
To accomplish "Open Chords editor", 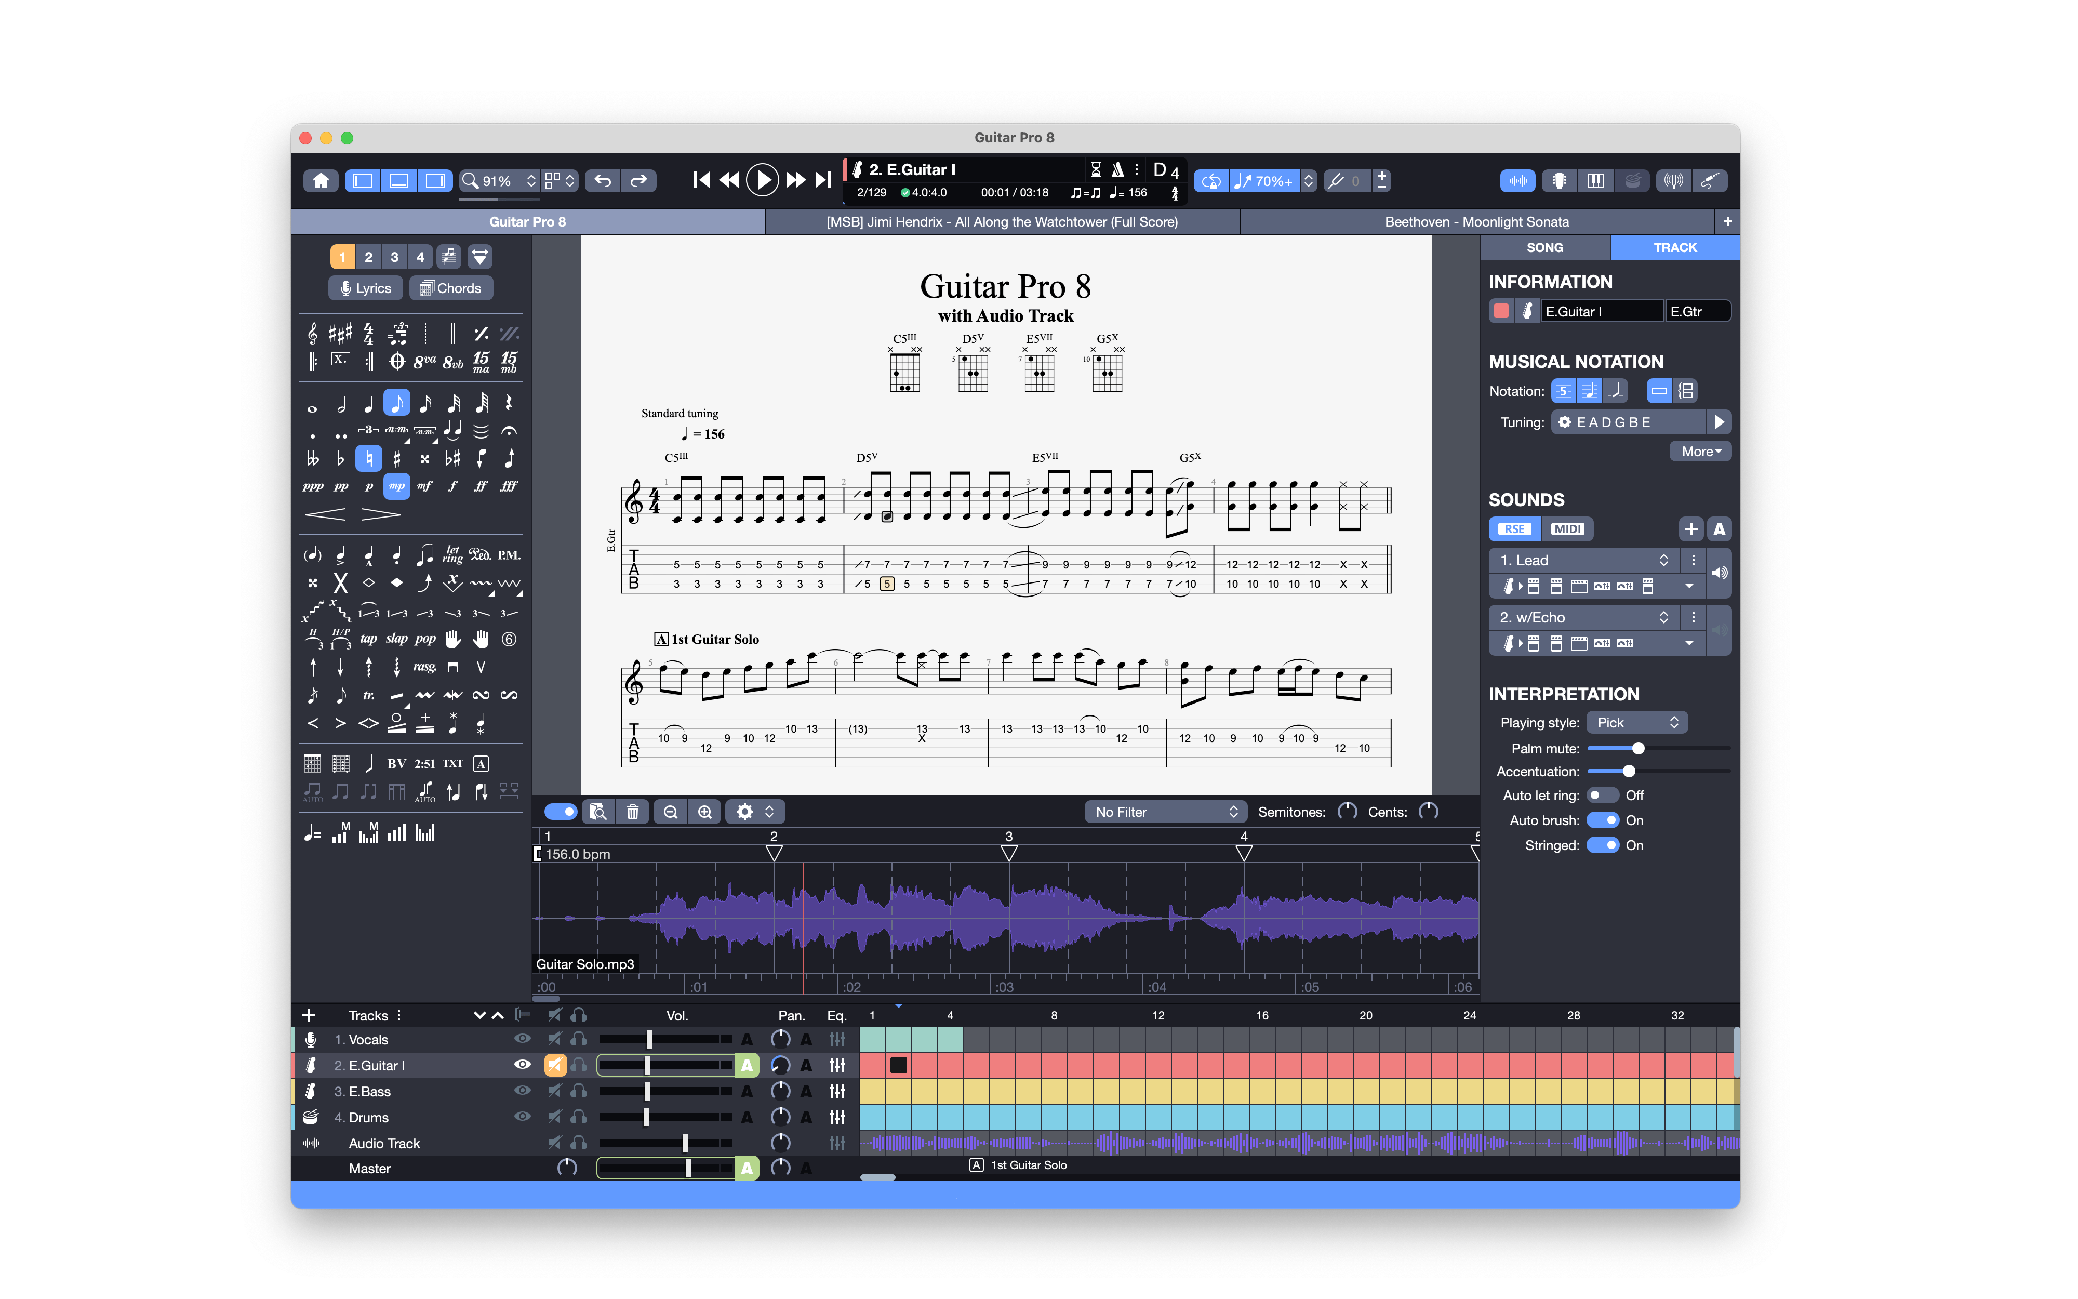I will click(451, 289).
